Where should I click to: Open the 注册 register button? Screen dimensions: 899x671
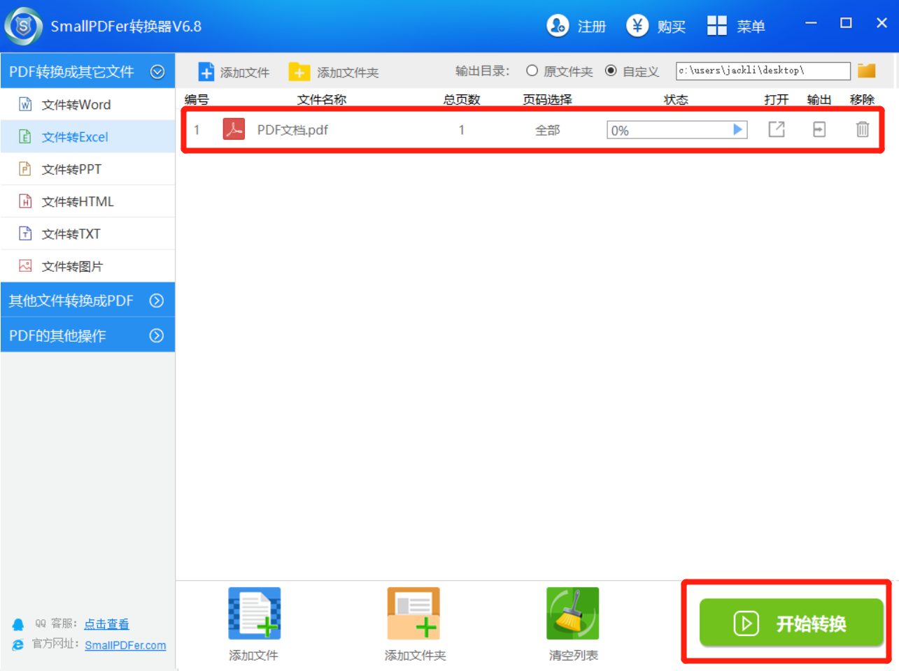576,27
